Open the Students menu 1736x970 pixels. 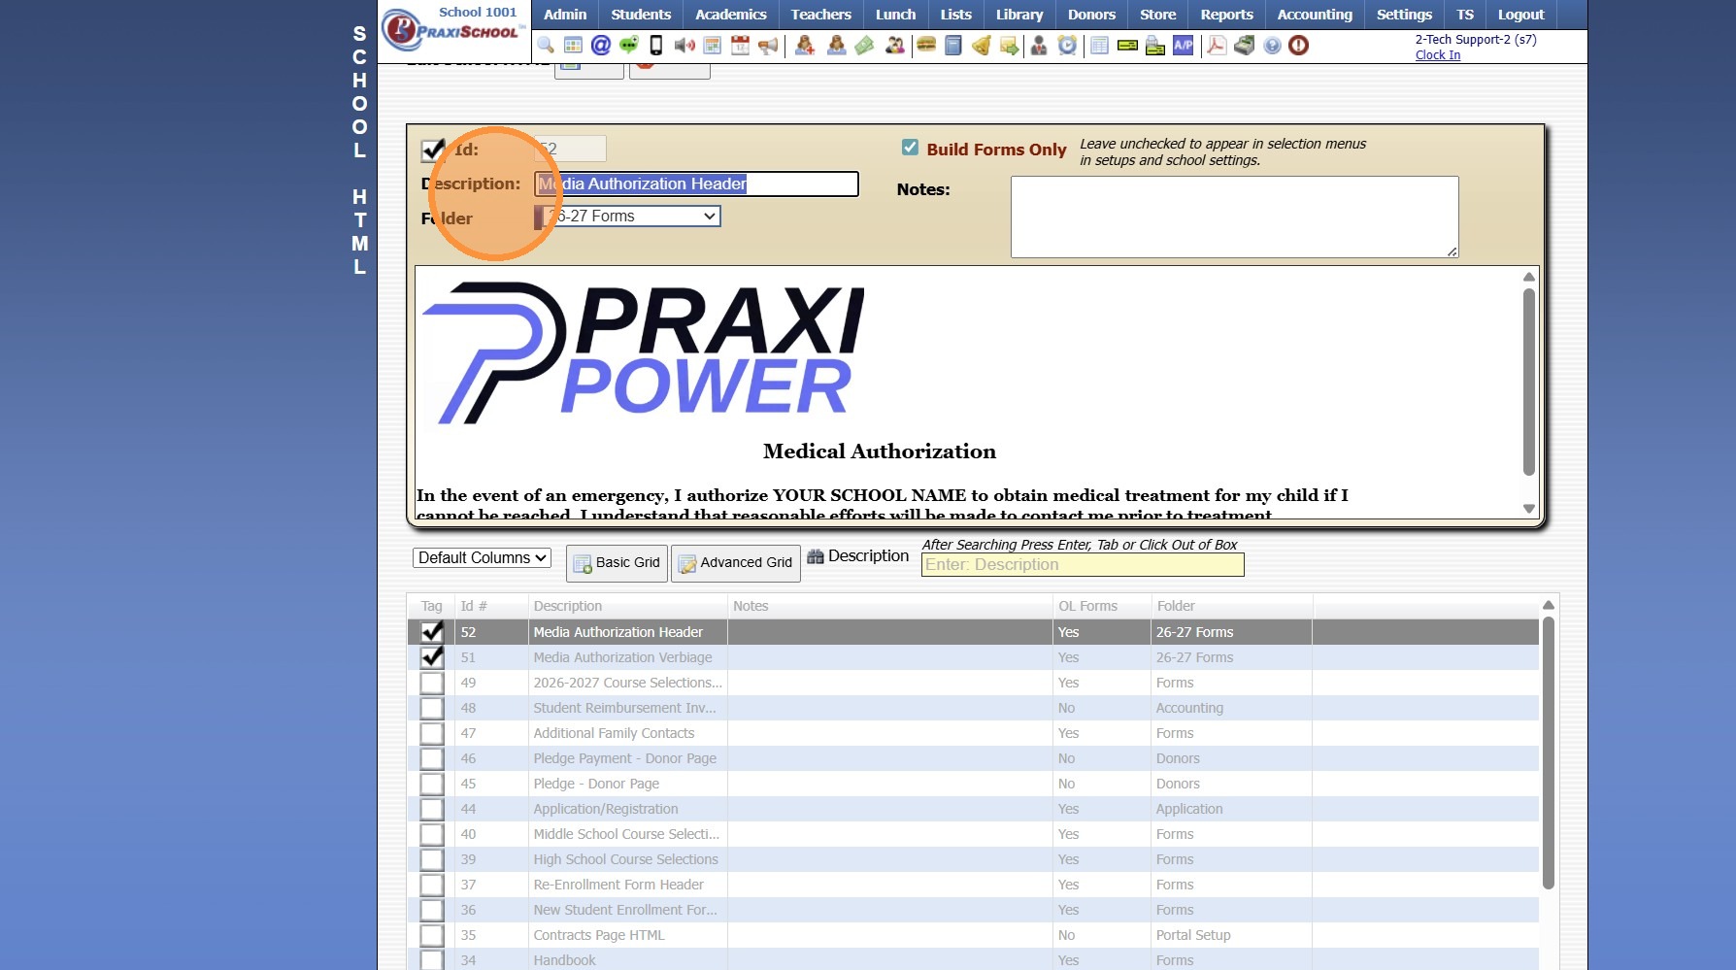tap(641, 15)
